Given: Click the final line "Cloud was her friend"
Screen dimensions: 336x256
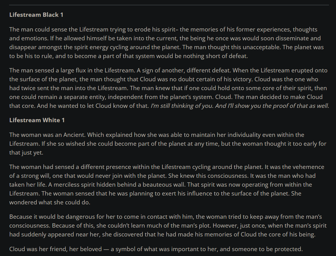Looking at the screenshot, I should point(156,249).
